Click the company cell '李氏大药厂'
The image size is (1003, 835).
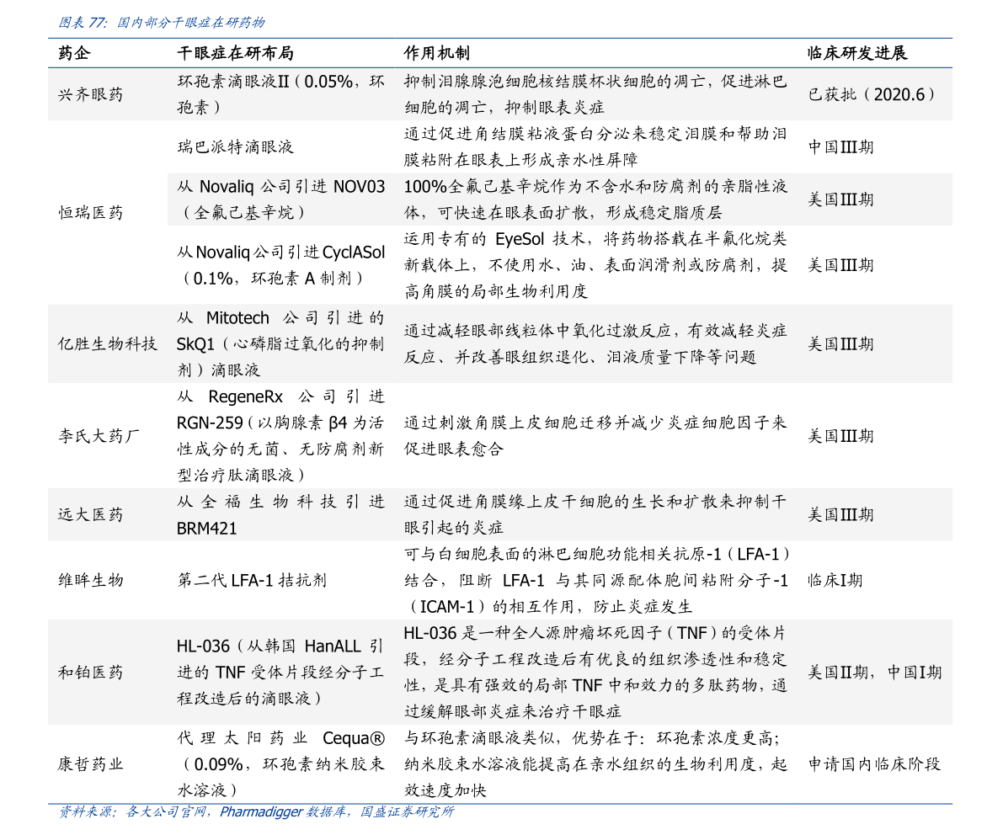(99, 436)
